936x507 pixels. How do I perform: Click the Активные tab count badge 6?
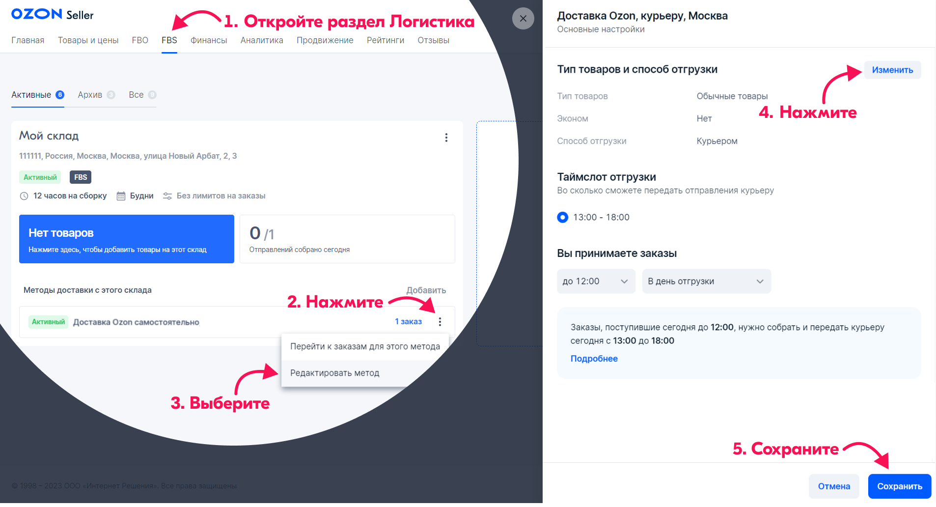pos(60,95)
